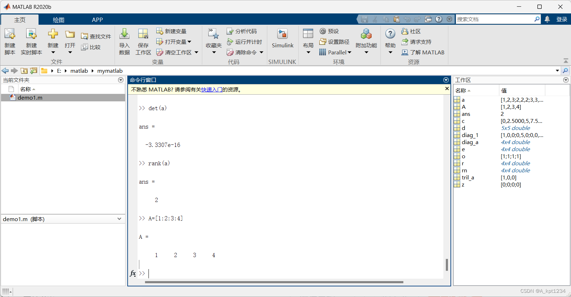Click the search magnifier icon in doc search
The height and width of the screenshot is (297, 571).
click(x=537, y=19)
